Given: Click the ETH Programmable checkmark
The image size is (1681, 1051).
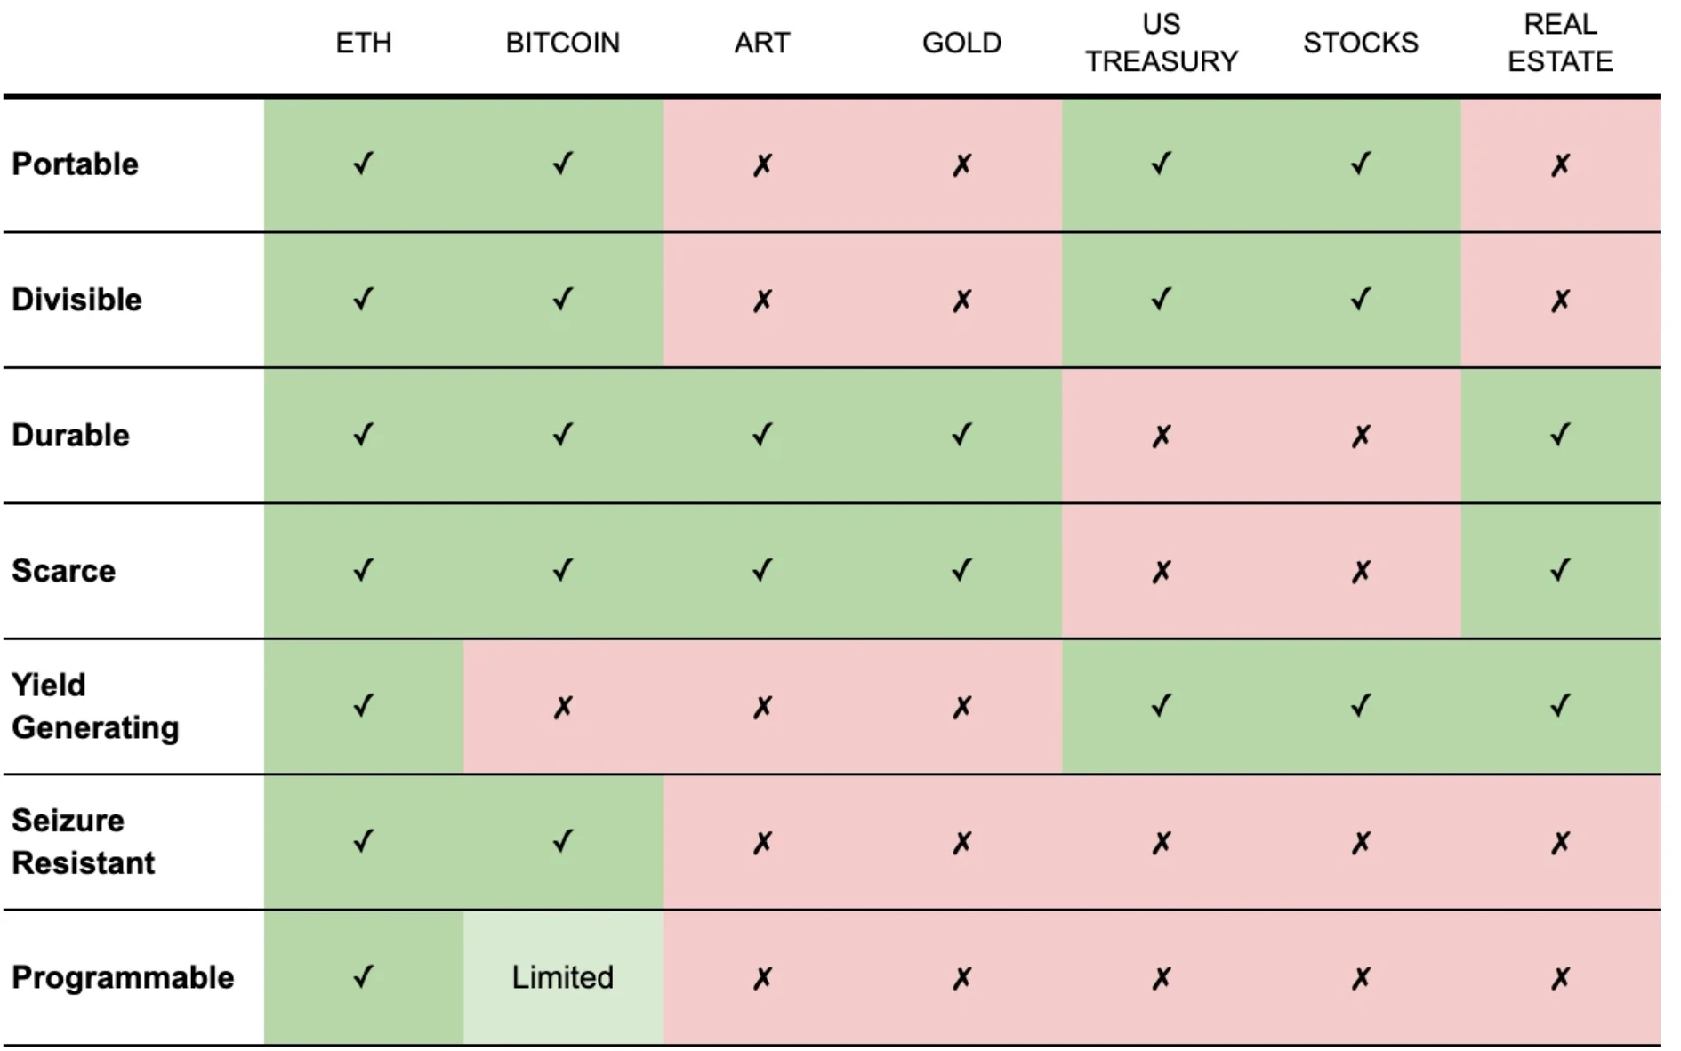Looking at the screenshot, I should (363, 977).
